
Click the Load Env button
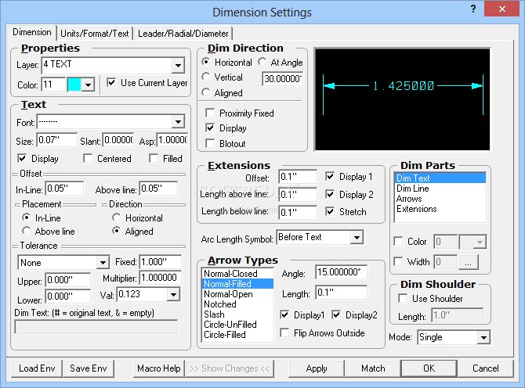(x=37, y=368)
